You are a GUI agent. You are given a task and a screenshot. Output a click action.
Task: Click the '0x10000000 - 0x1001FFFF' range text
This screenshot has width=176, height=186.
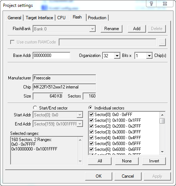pos(34,149)
